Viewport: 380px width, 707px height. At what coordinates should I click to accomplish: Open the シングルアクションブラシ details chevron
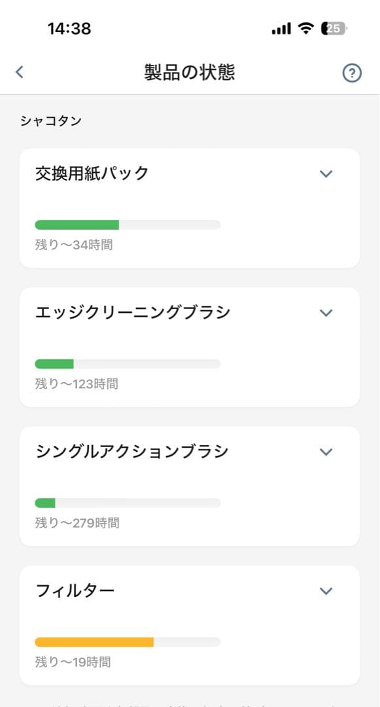click(x=325, y=451)
